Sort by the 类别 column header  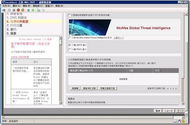click(x=165, y=70)
